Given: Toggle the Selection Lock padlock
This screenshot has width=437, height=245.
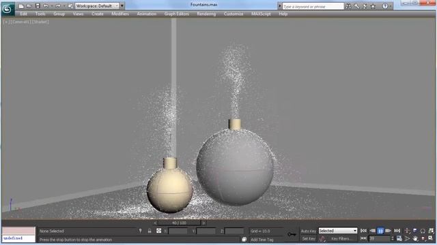Looking at the screenshot, I should point(150,231).
